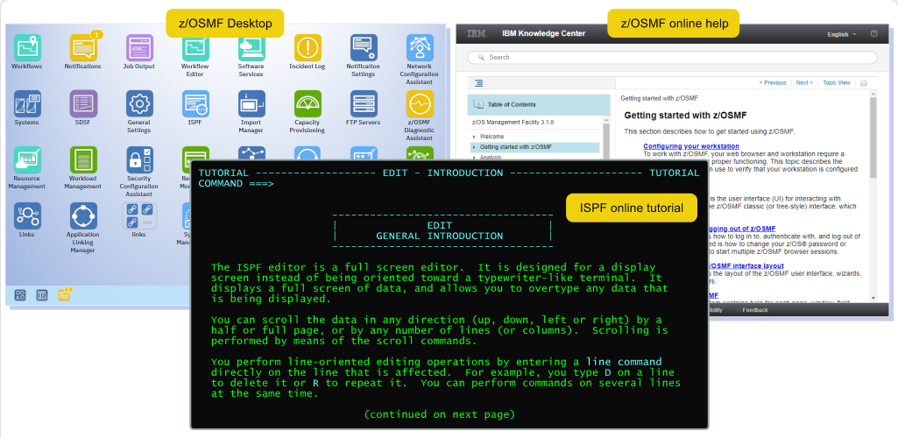The image size is (898, 438).
Task: Open the lowercase links folder icon
Action: tap(139, 215)
